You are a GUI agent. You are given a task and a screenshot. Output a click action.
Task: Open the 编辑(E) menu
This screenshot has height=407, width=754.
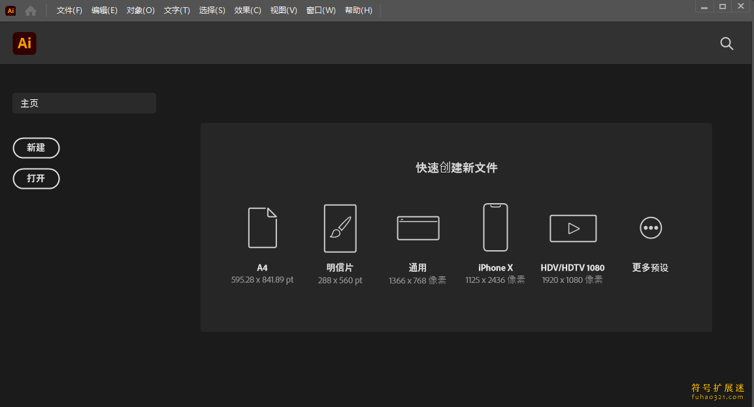(105, 10)
